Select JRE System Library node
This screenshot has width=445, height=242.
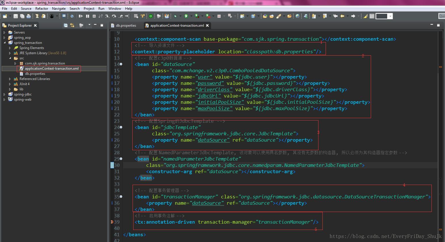point(43,53)
